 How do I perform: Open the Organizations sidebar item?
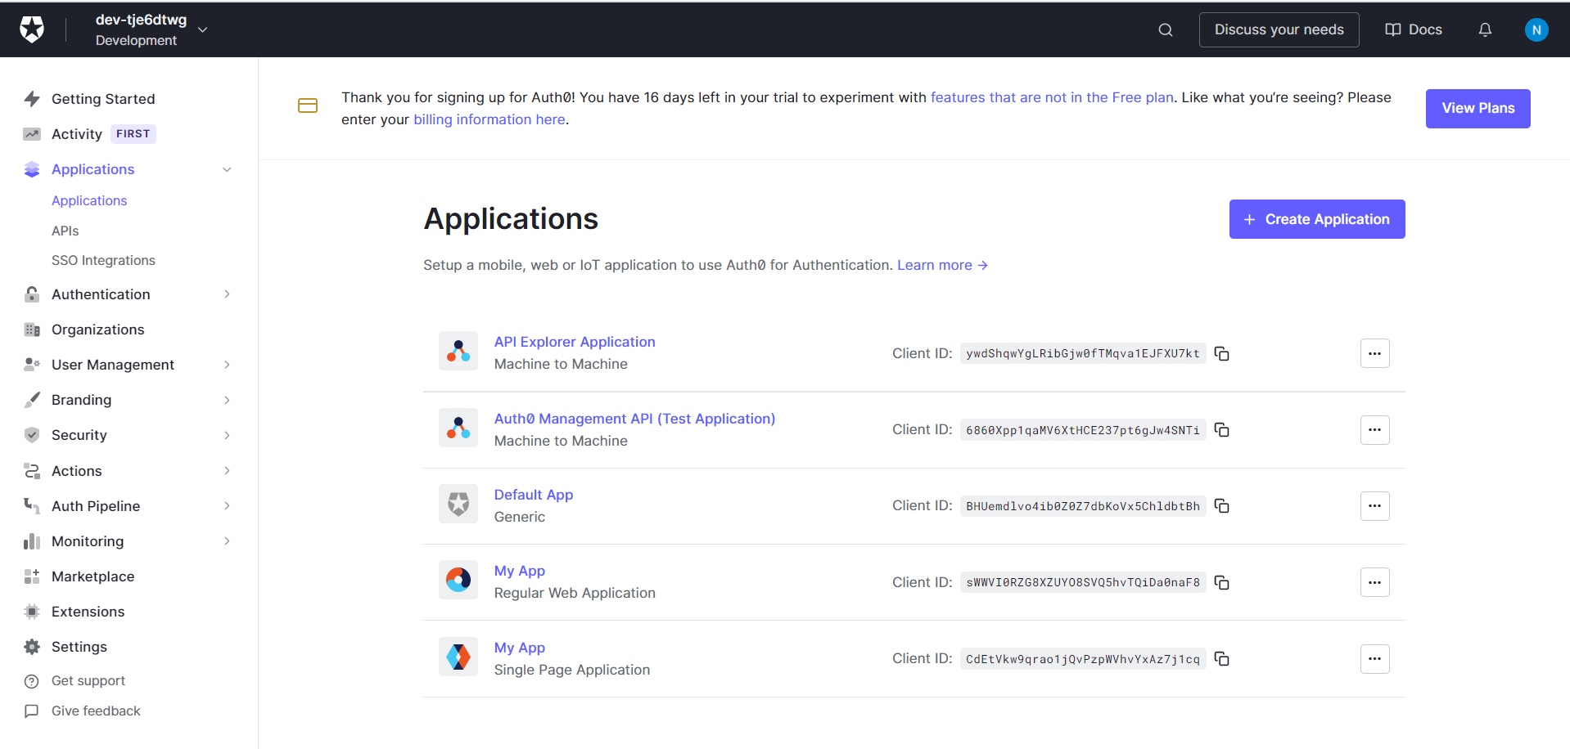pos(98,330)
